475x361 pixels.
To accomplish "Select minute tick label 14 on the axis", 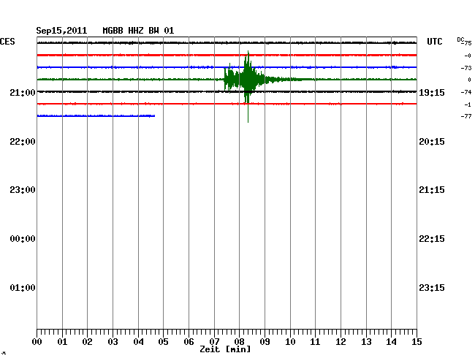I will click(x=391, y=342).
